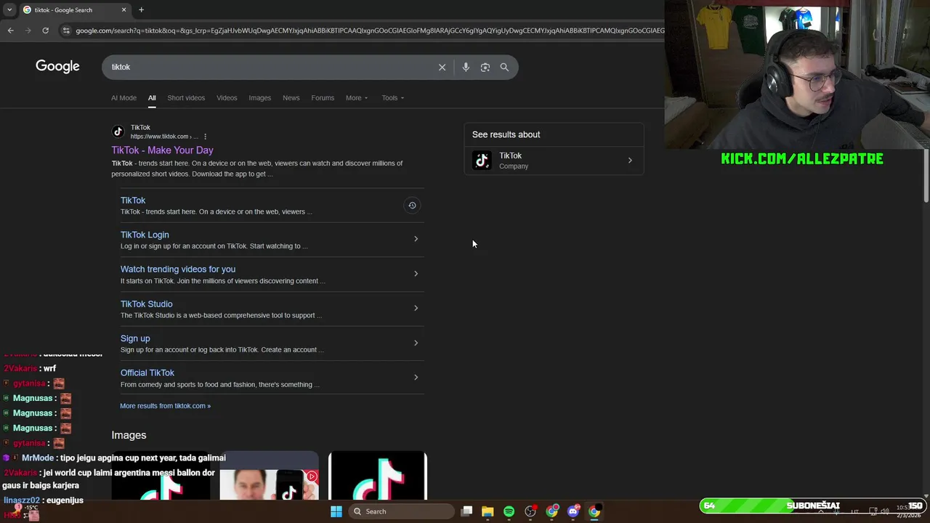The width and height of the screenshot is (930, 523).
Task: Open the three-dot menu beside tiktok.com URL
Action: [x=205, y=137]
